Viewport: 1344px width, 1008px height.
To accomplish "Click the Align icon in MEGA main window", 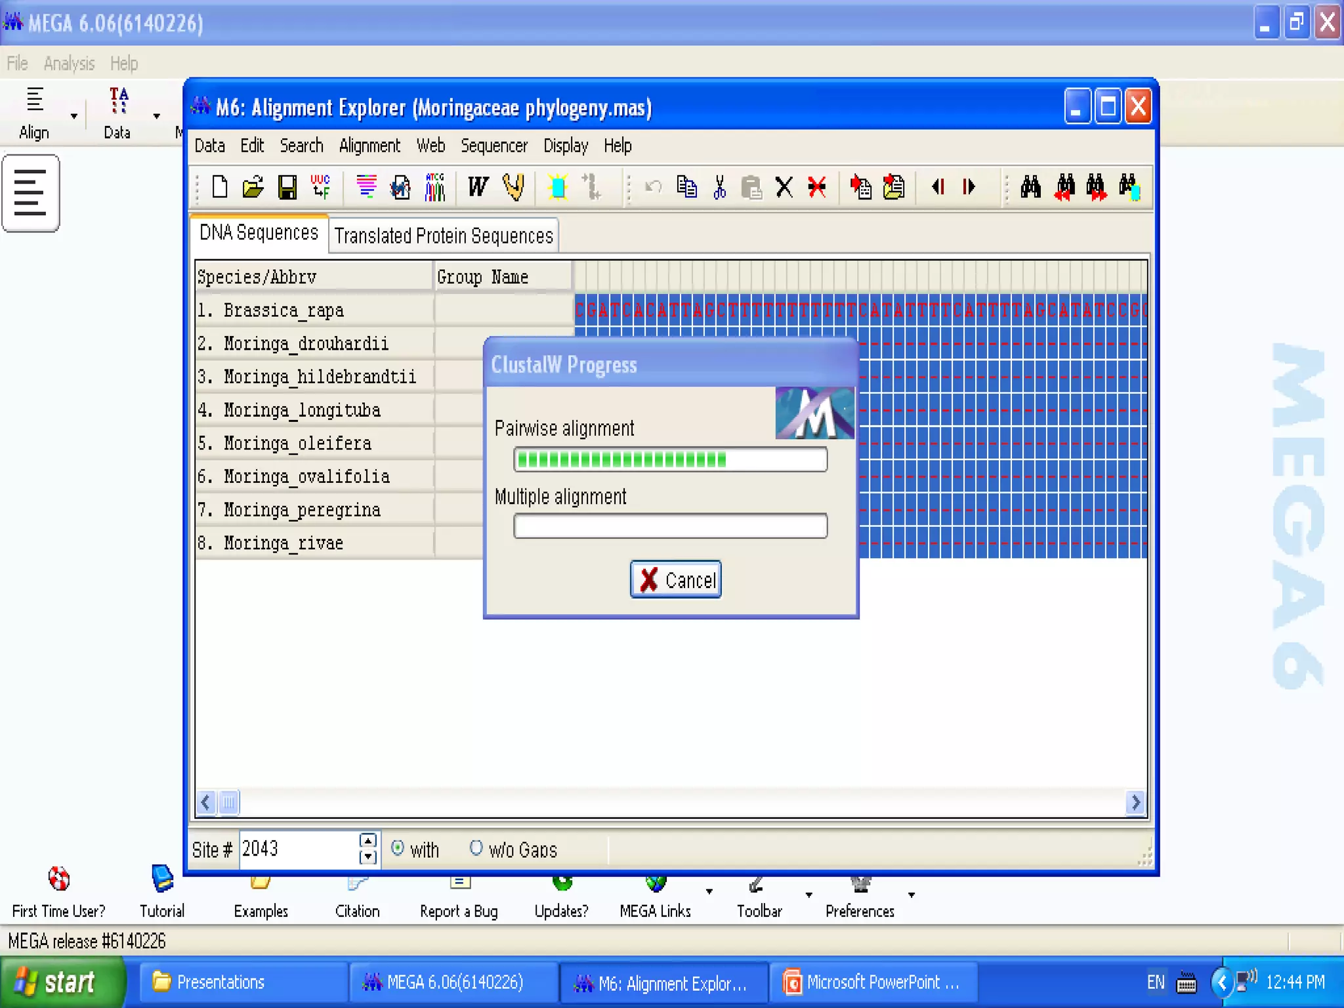I will pos(34,113).
